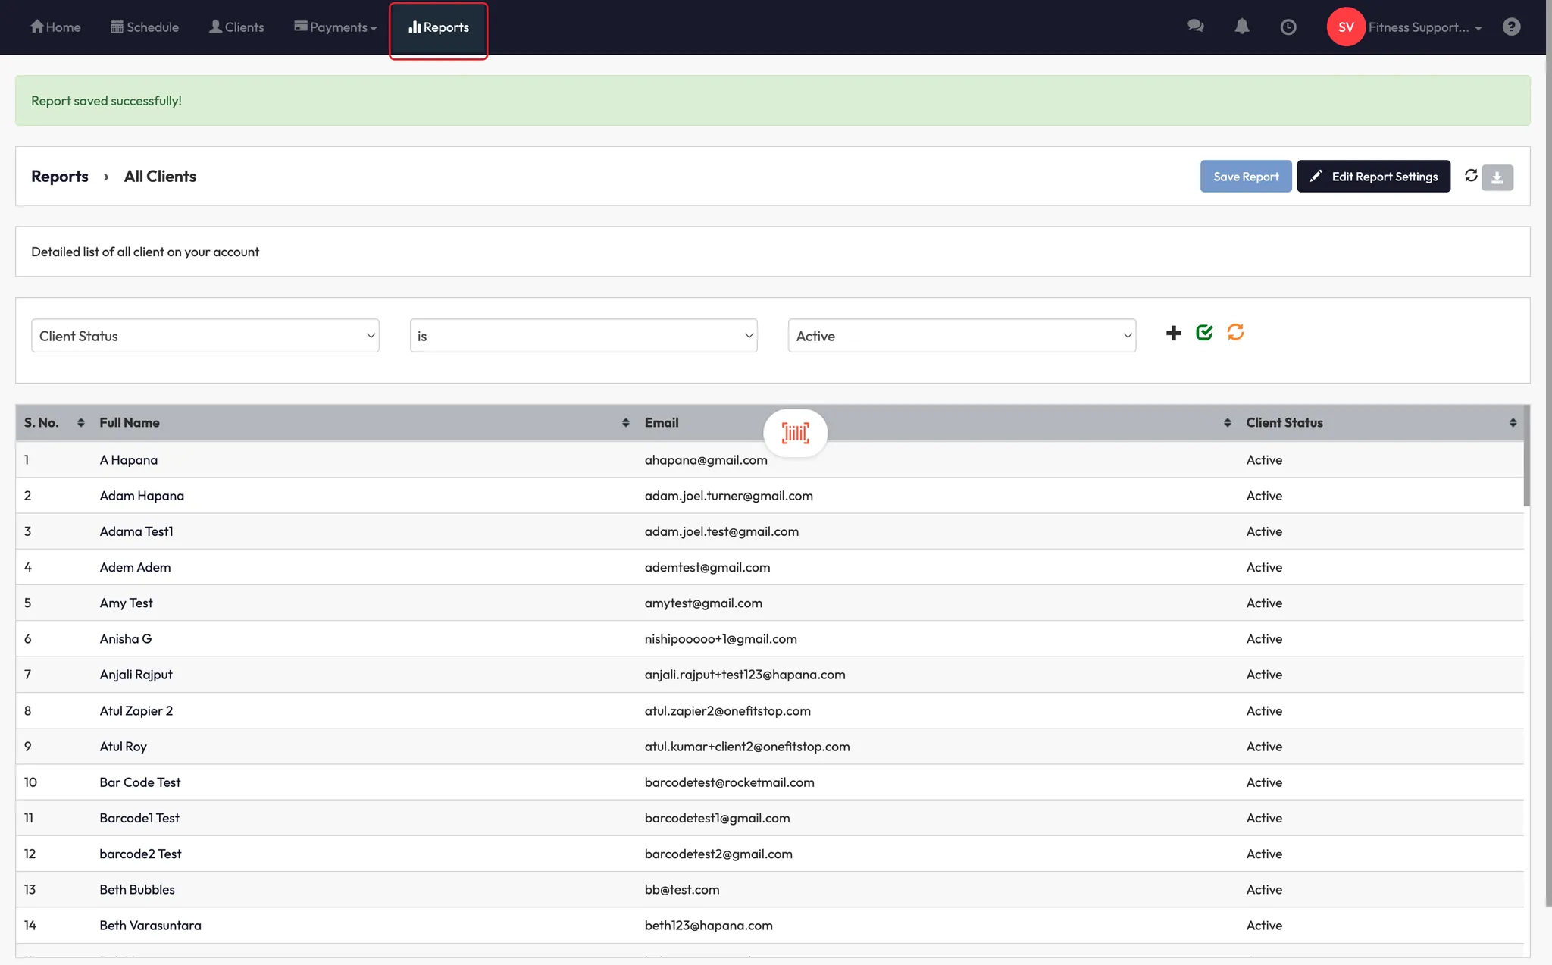Open Fitness Support account menu
The image size is (1552, 965).
pos(1418,27)
